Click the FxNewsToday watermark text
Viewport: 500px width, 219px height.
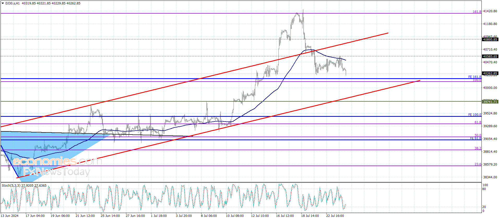point(56,172)
